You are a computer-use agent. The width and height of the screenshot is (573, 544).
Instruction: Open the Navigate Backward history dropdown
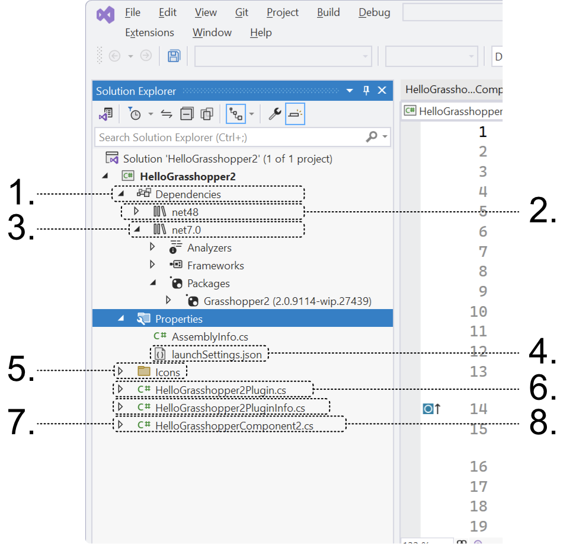click(130, 56)
